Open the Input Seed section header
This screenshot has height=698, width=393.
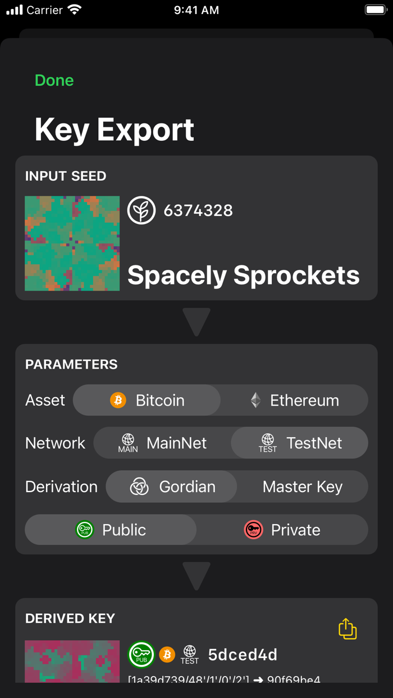(x=65, y=176)
